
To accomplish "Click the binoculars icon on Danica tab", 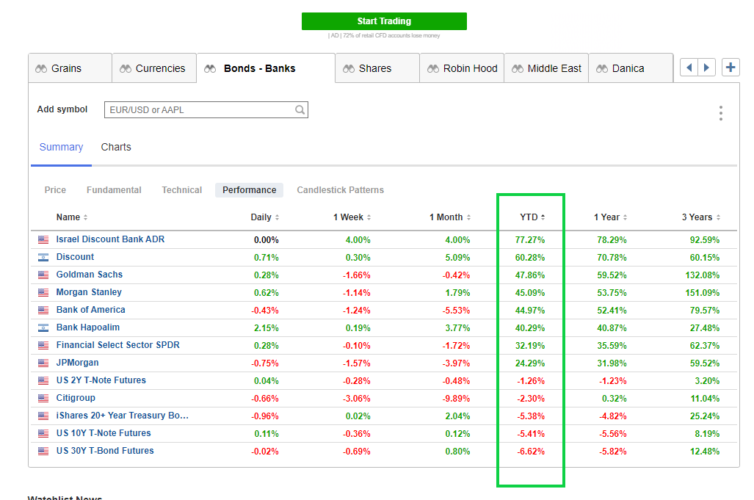I will pyautogui.click(x=602, y=69).
